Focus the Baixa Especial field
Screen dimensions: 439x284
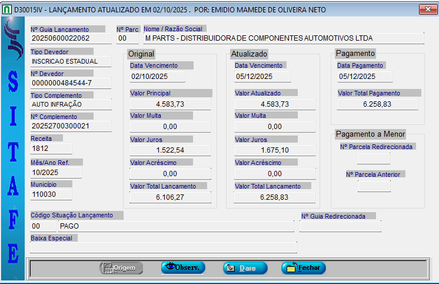(163, 247)
